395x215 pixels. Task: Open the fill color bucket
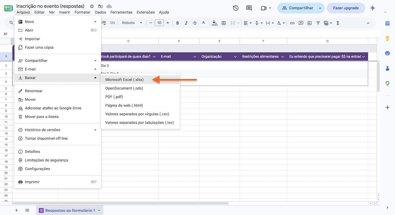(215, 23)
